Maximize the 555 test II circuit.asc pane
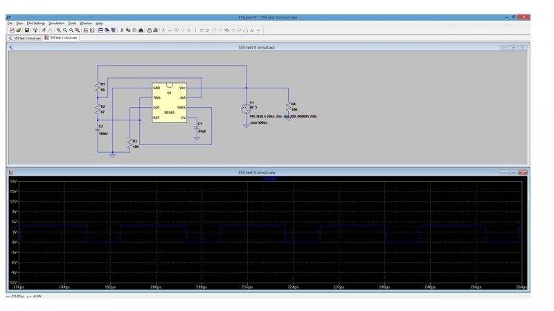Image resolution: width=554 pixels, height=311 pixels. [x=513, y=47]
